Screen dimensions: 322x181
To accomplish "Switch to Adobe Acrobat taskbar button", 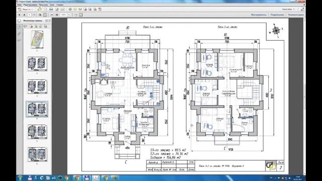I will (x=96, y=178).
